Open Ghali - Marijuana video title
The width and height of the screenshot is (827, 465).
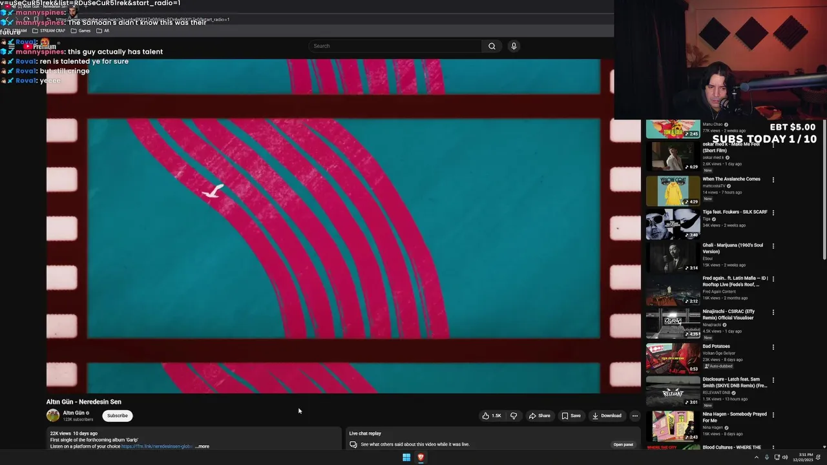[x=733, y=248]
